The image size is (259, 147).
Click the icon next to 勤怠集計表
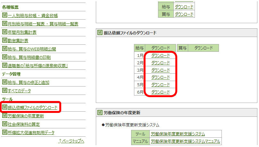(x=4, y=40)
